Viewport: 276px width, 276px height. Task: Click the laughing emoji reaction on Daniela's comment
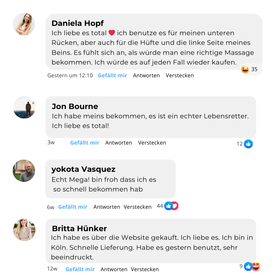click(x=245, y=69)
